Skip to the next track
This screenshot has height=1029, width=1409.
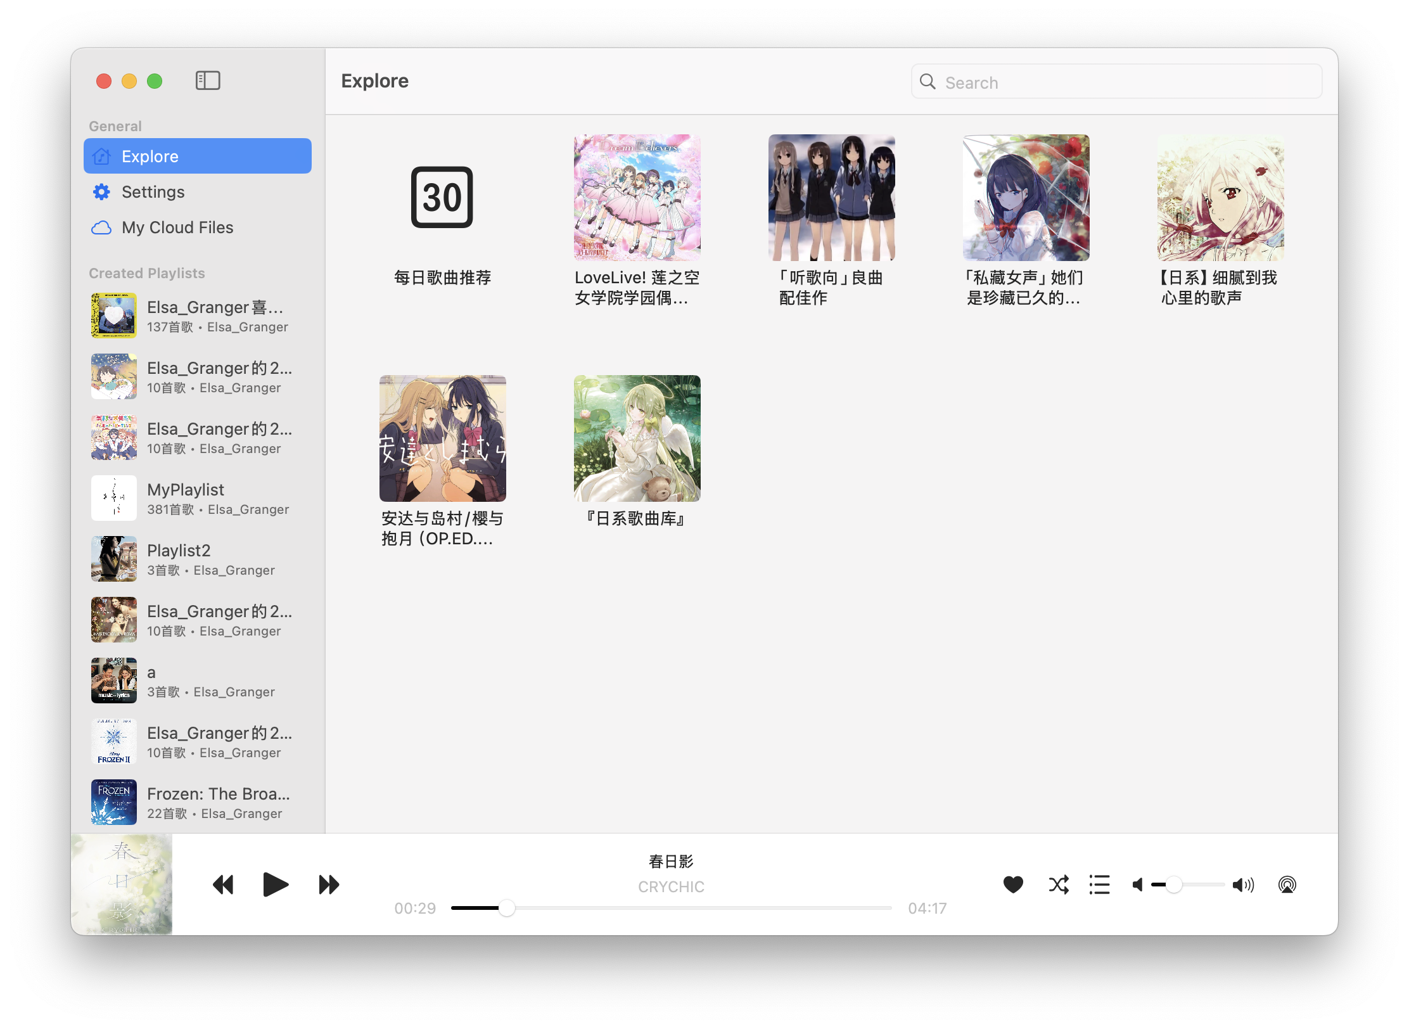coord(329,885)
